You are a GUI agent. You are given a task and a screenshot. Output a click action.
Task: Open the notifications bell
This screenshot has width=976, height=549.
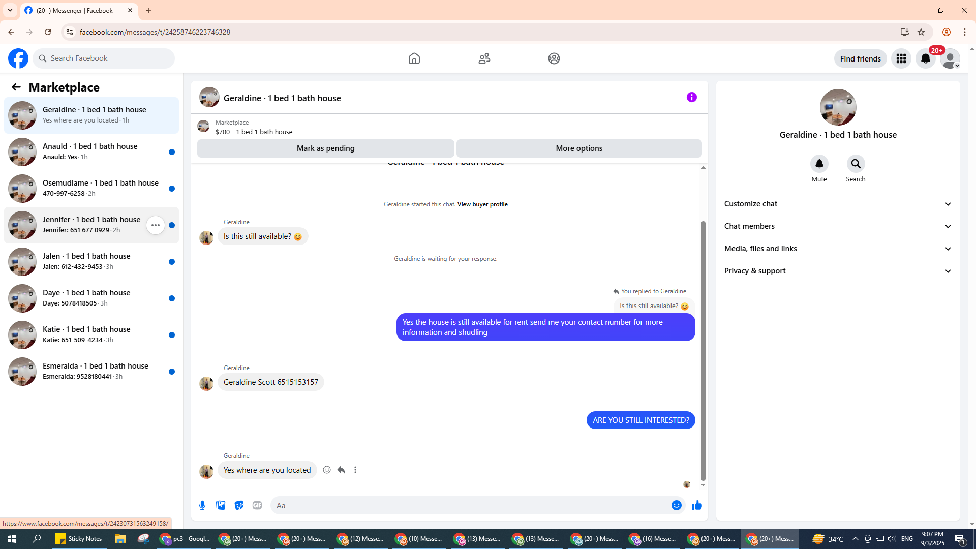tap(926, 58)
